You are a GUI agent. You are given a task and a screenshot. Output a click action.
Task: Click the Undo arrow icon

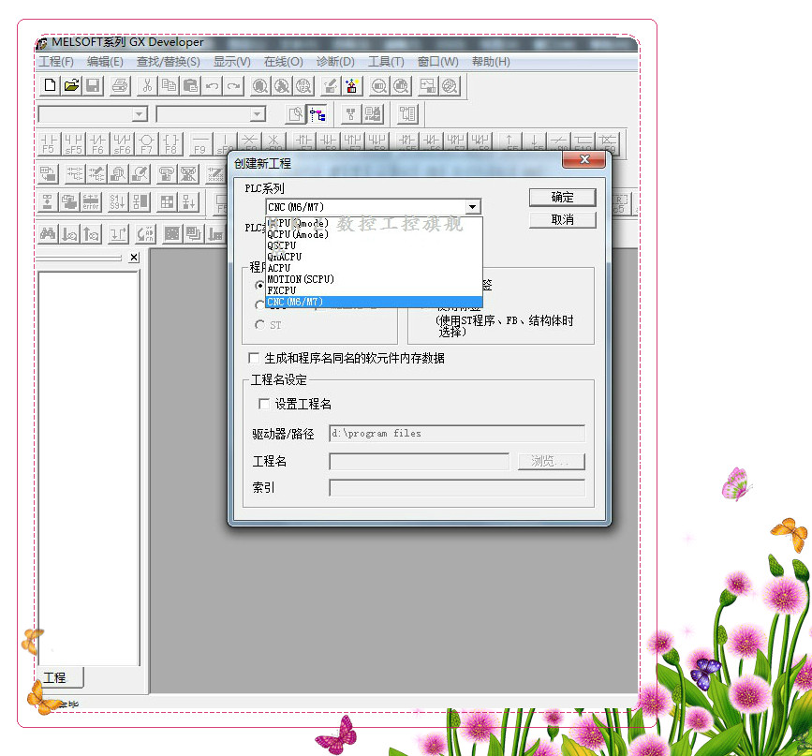(x=212, y=85)
